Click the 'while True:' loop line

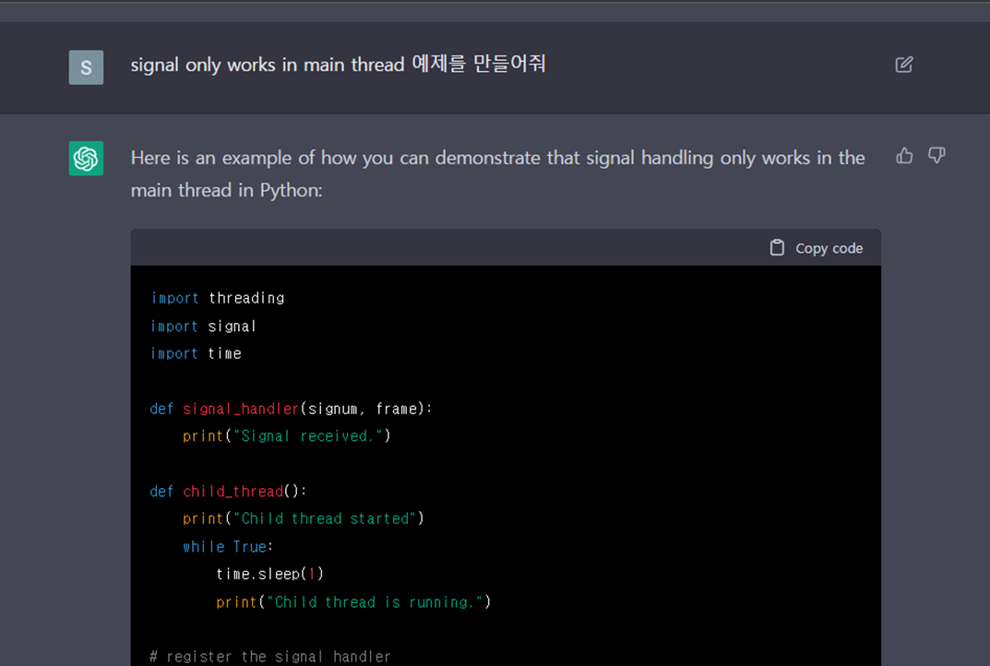pos(226,546)
